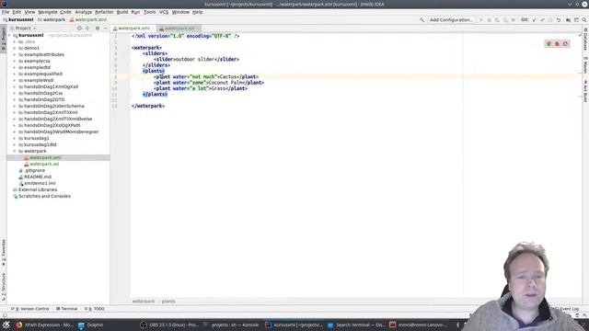Image resolution: width=589 pixels, height=331 pixels.
Task: Select waterpark.xsl file in tree
Action: pos(44,164)
